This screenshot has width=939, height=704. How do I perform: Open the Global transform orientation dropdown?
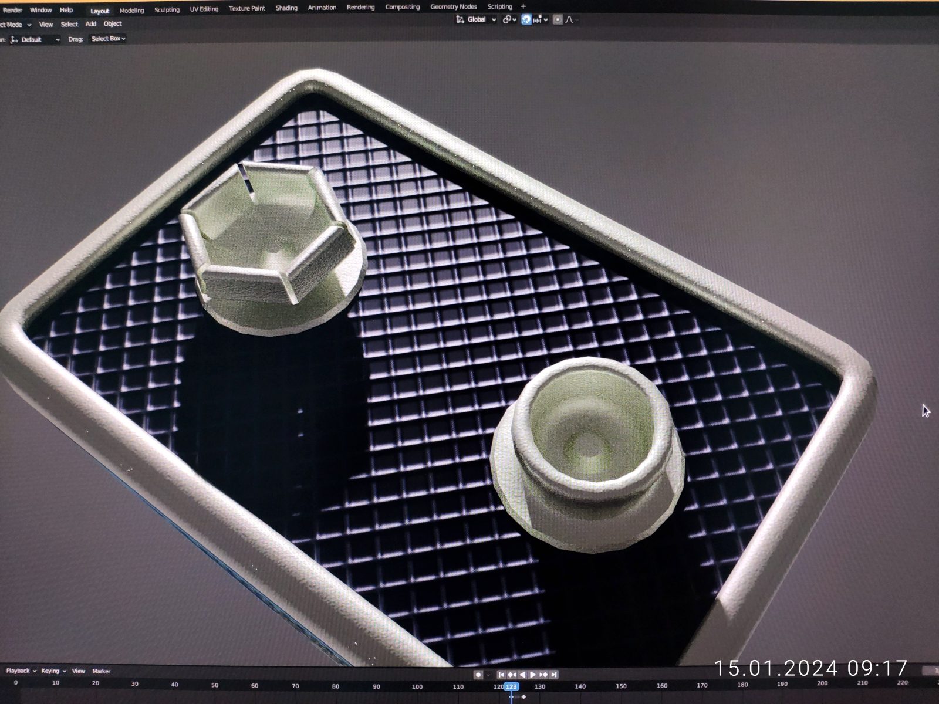tap(476, 19)
